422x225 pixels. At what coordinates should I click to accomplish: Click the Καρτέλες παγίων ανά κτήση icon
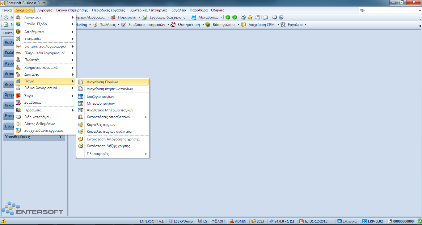pos(81,131)
